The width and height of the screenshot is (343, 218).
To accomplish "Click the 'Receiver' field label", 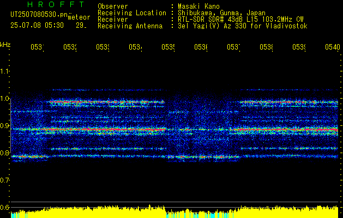I will click(113, 20).
